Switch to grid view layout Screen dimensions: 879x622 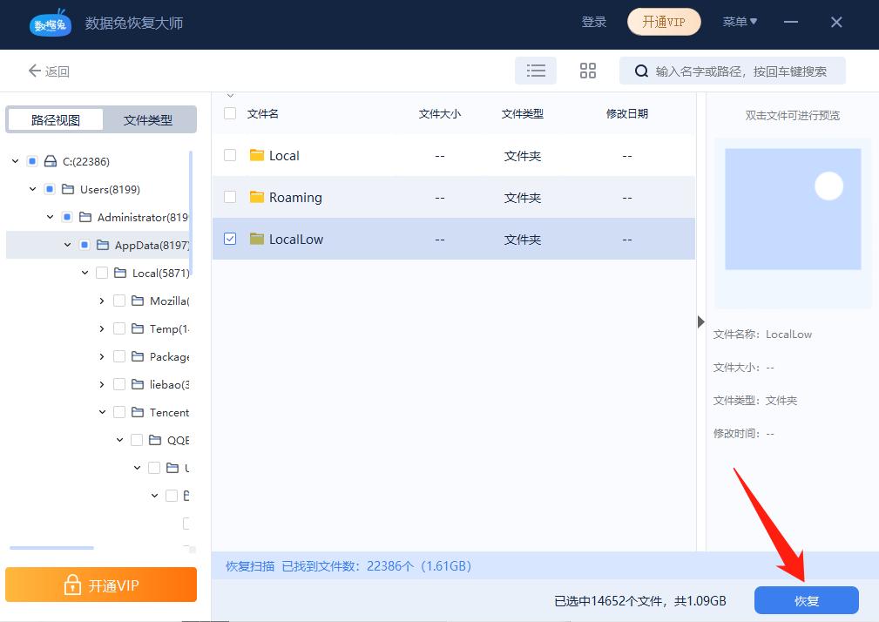(x=588, y=70)
